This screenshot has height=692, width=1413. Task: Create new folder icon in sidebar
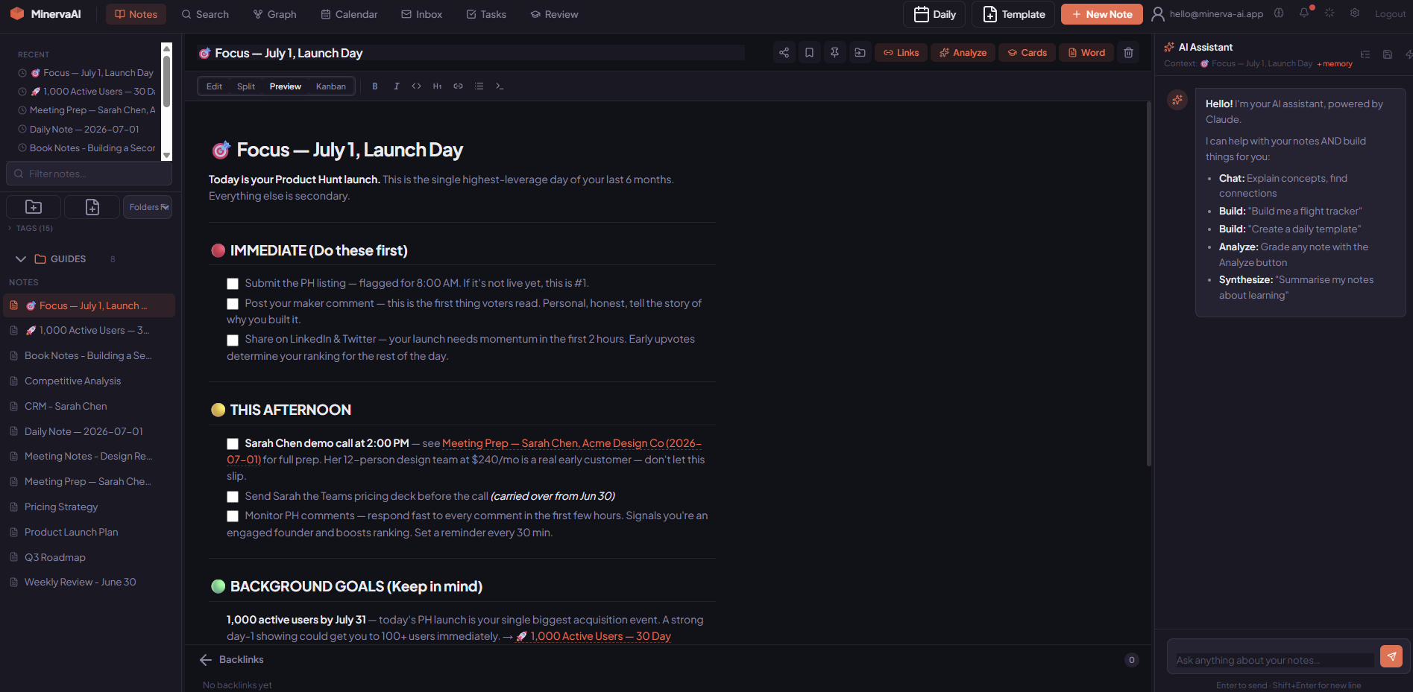(x=34, y=207)
